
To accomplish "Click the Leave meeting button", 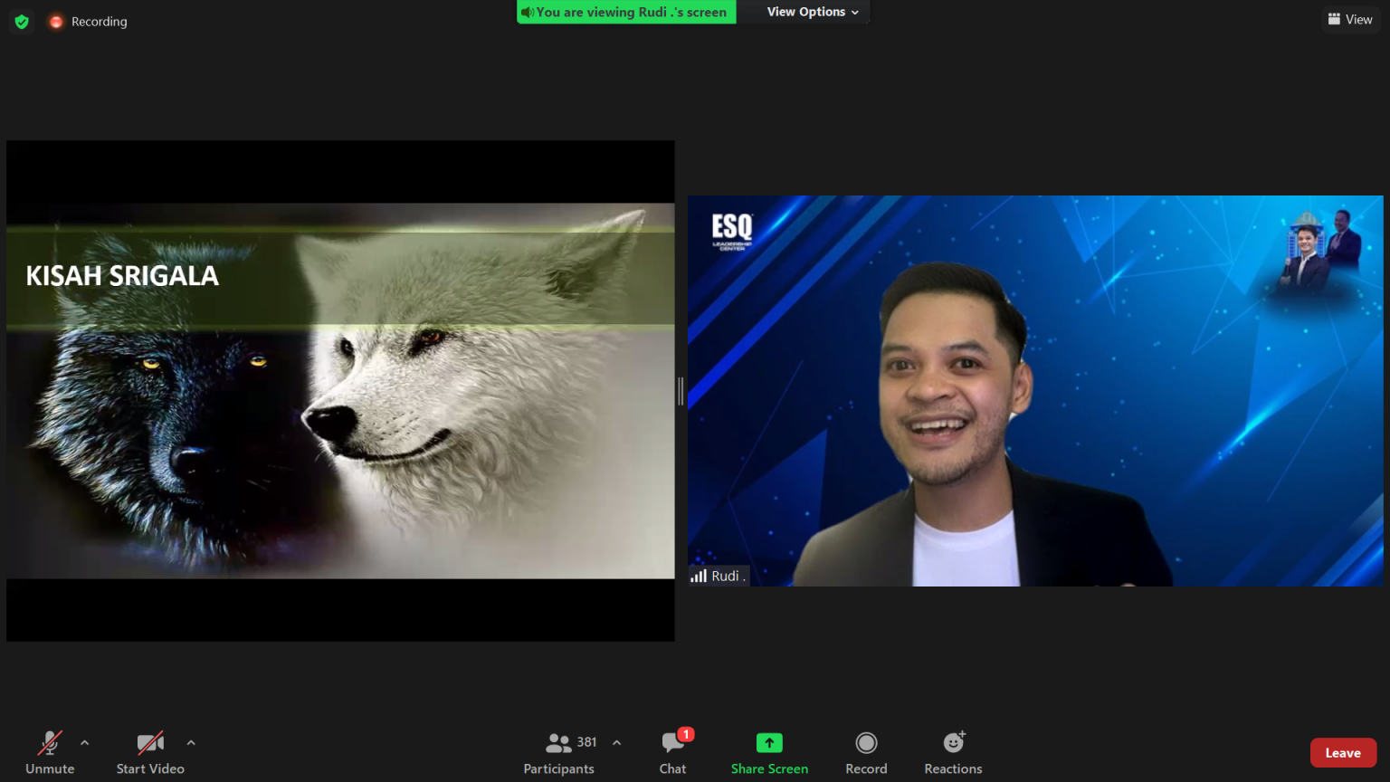I will point(1343,753).
